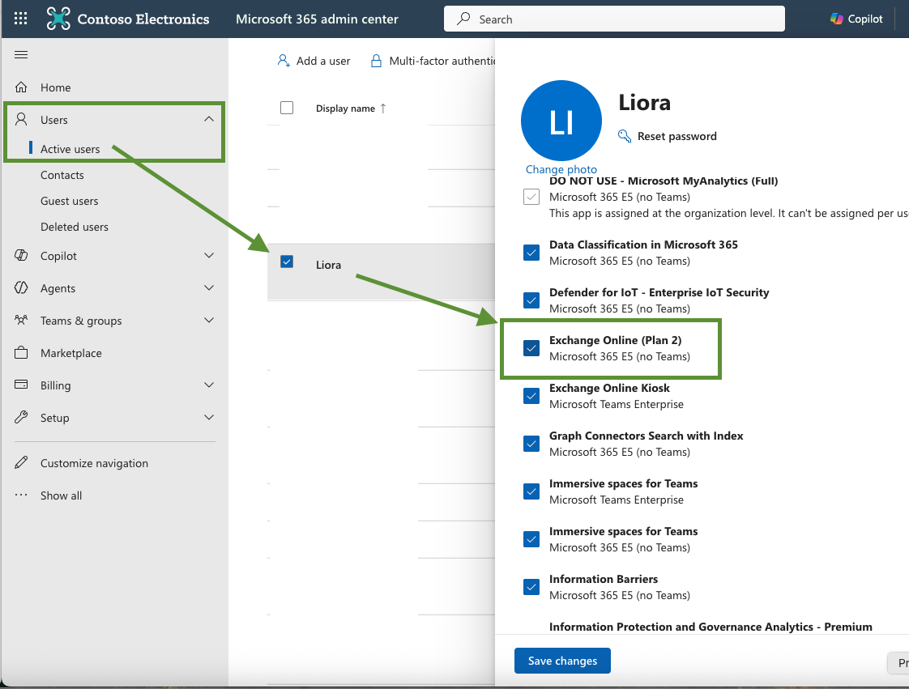This screenshot has width=909, height=689.
Task: Expand the Teams & groups chevron
Action: (x=209, y=321)
